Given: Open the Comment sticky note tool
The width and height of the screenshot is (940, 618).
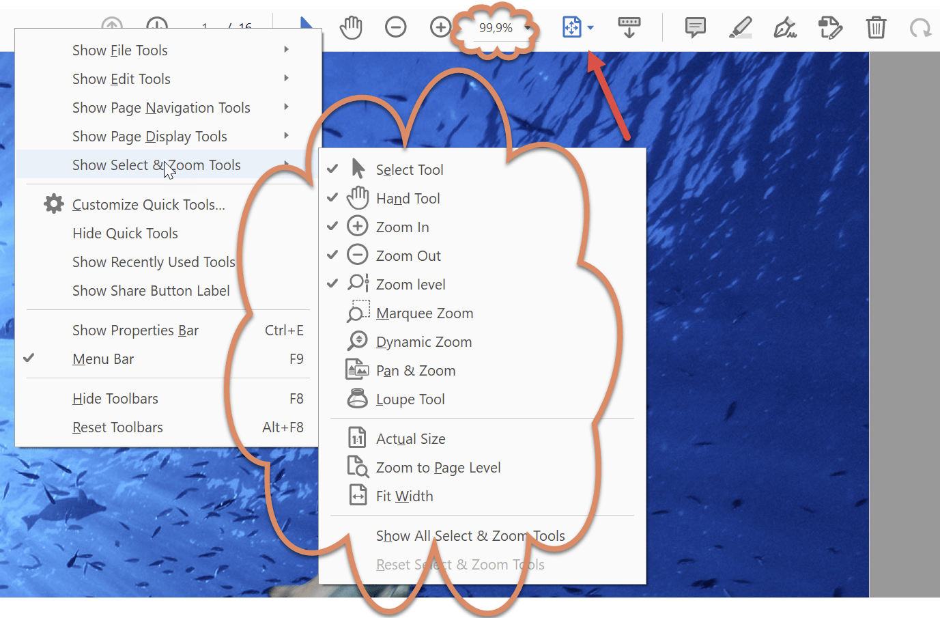Looking at the screenshot, I should coord(695,27).
